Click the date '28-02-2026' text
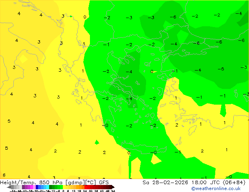Screen dimensions: 249x192 [x=170, y=183]
